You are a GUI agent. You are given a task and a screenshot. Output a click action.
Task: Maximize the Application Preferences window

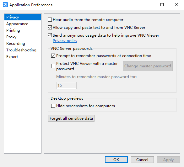pos(162,5)
